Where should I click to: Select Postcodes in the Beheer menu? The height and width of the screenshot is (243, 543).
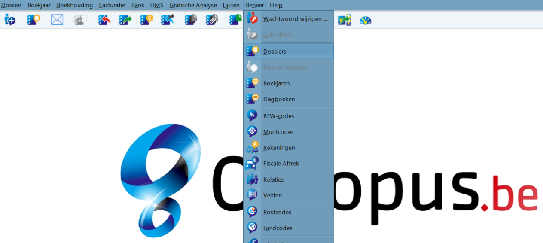[288, 212]
